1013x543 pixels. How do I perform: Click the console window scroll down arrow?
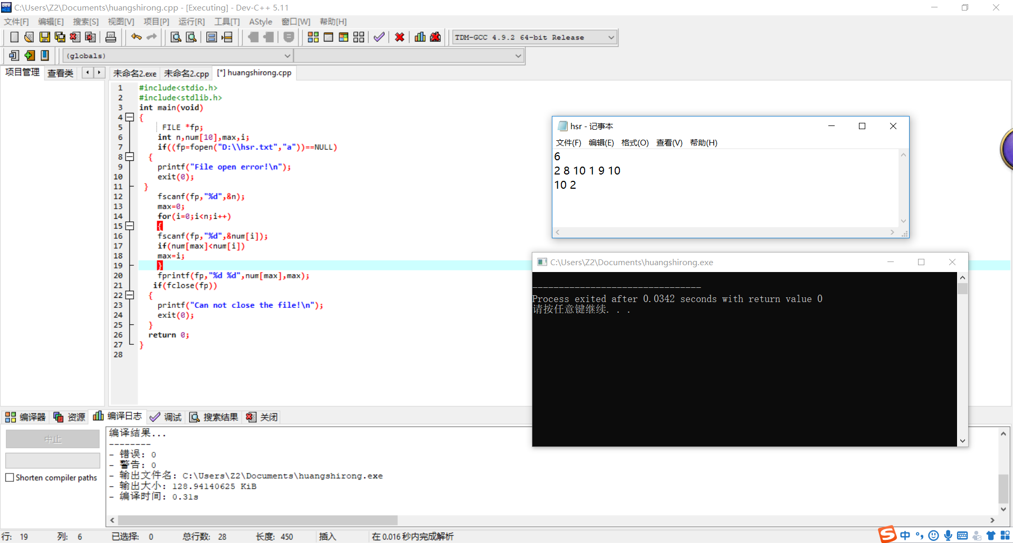click(x=962, y=441)
